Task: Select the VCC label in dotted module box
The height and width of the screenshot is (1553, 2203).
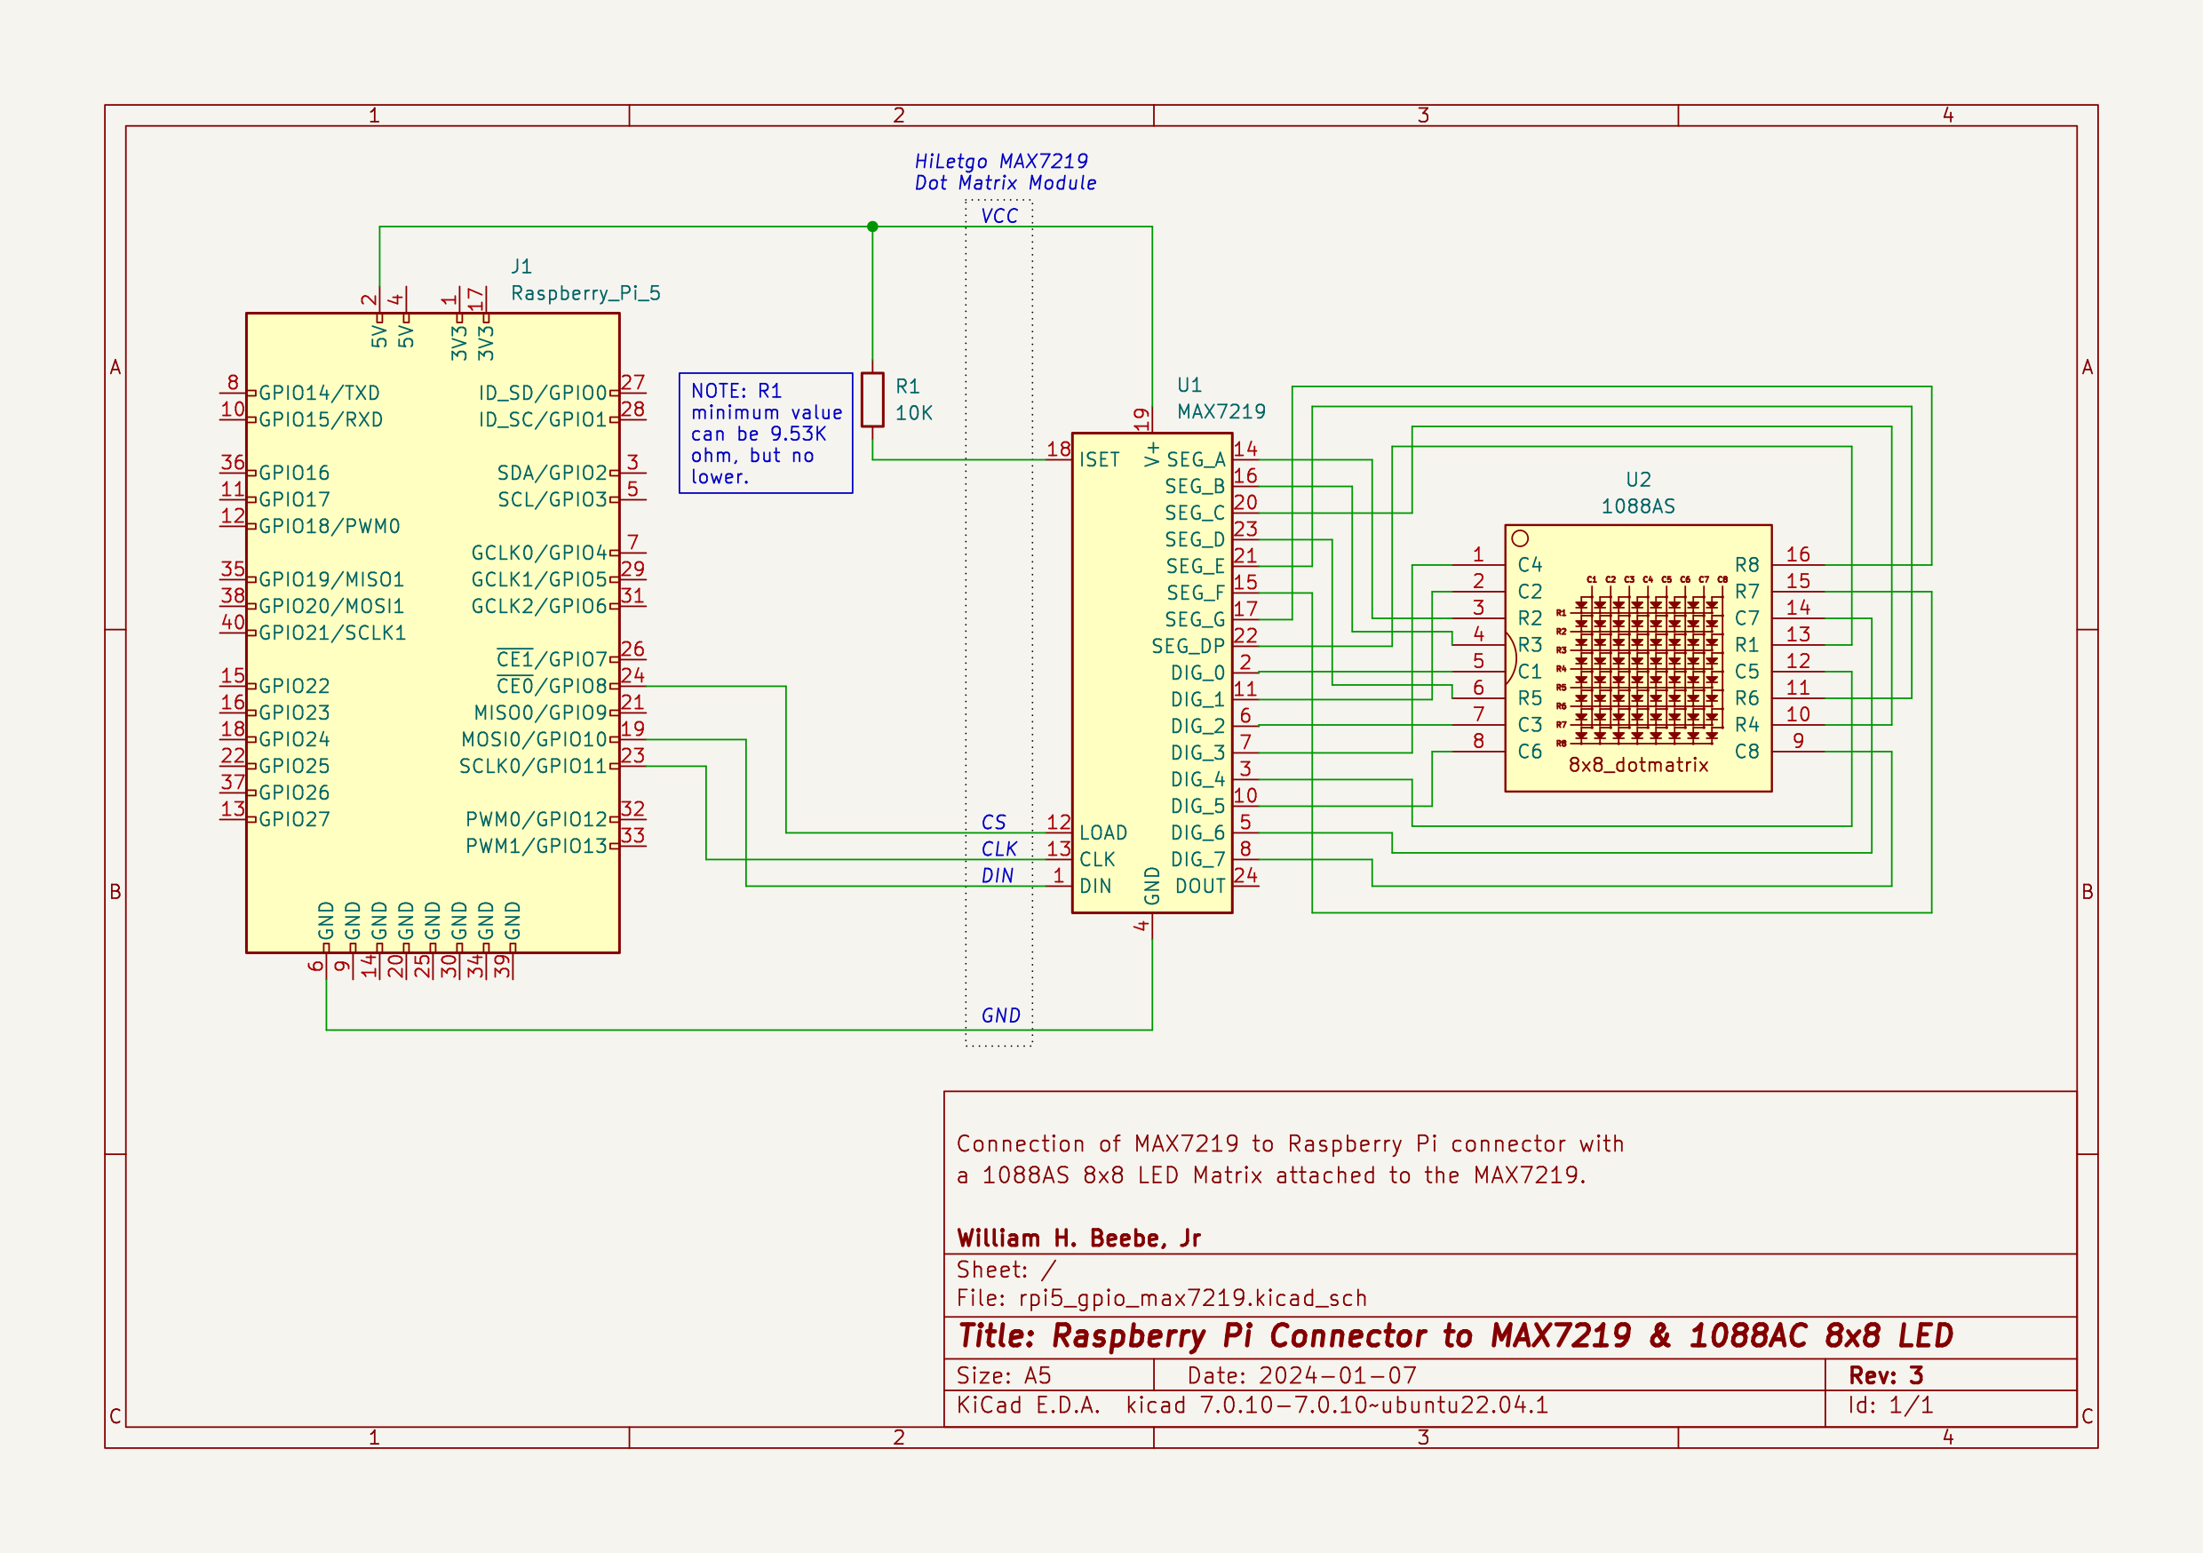Action: pos(998,216)
